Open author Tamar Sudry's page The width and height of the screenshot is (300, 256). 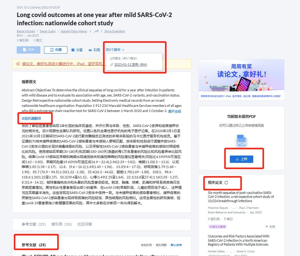pyautogui.click(x=48, y=31)
